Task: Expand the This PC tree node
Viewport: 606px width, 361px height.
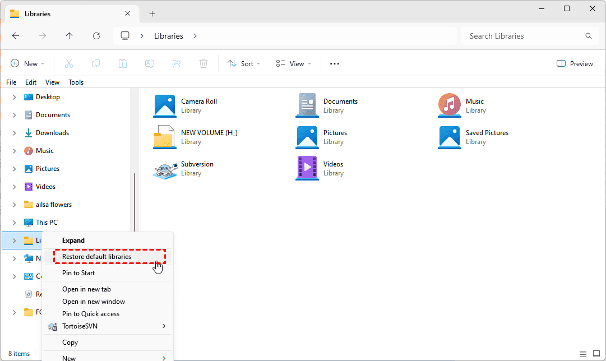Action: [x=14, y=223]
